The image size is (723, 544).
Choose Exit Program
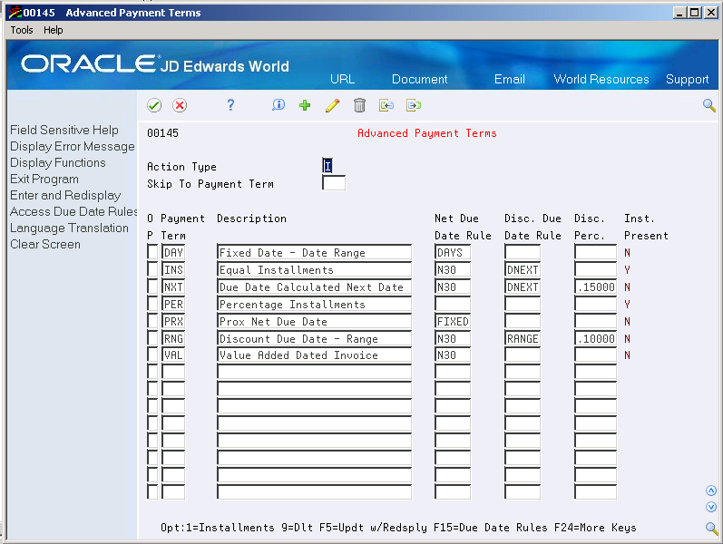[x=44, y=179]
